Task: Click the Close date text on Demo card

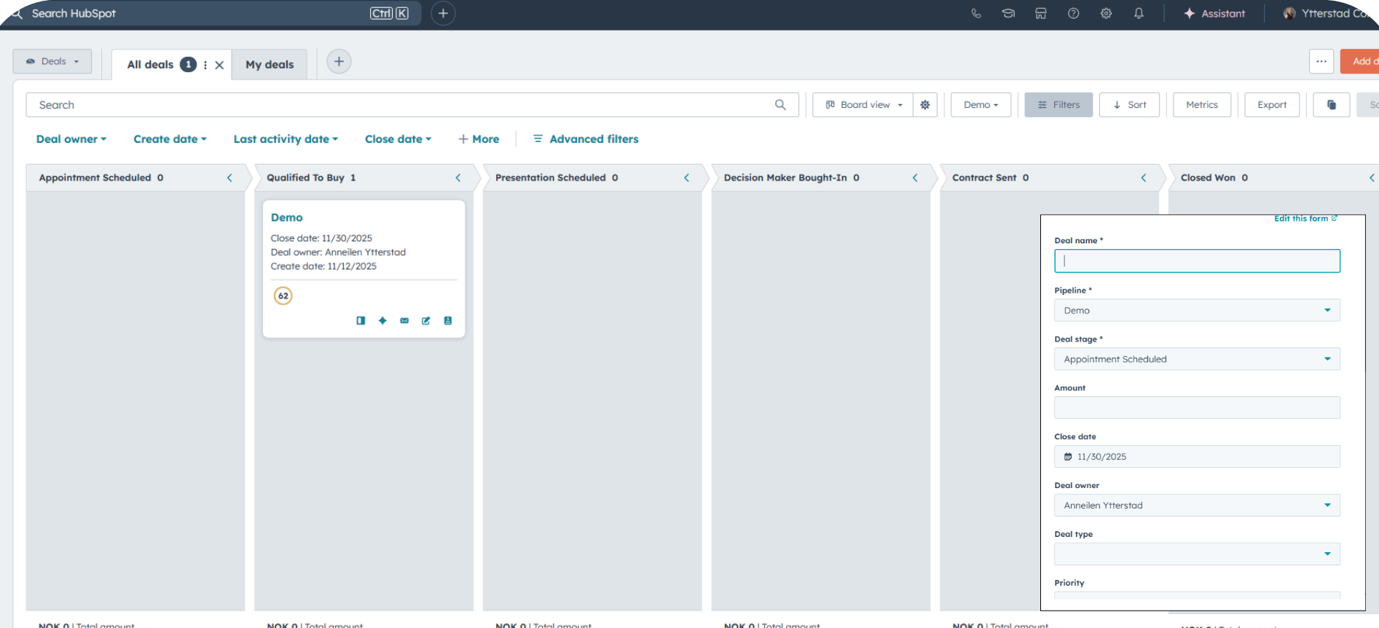Action: tap(321, 238)
